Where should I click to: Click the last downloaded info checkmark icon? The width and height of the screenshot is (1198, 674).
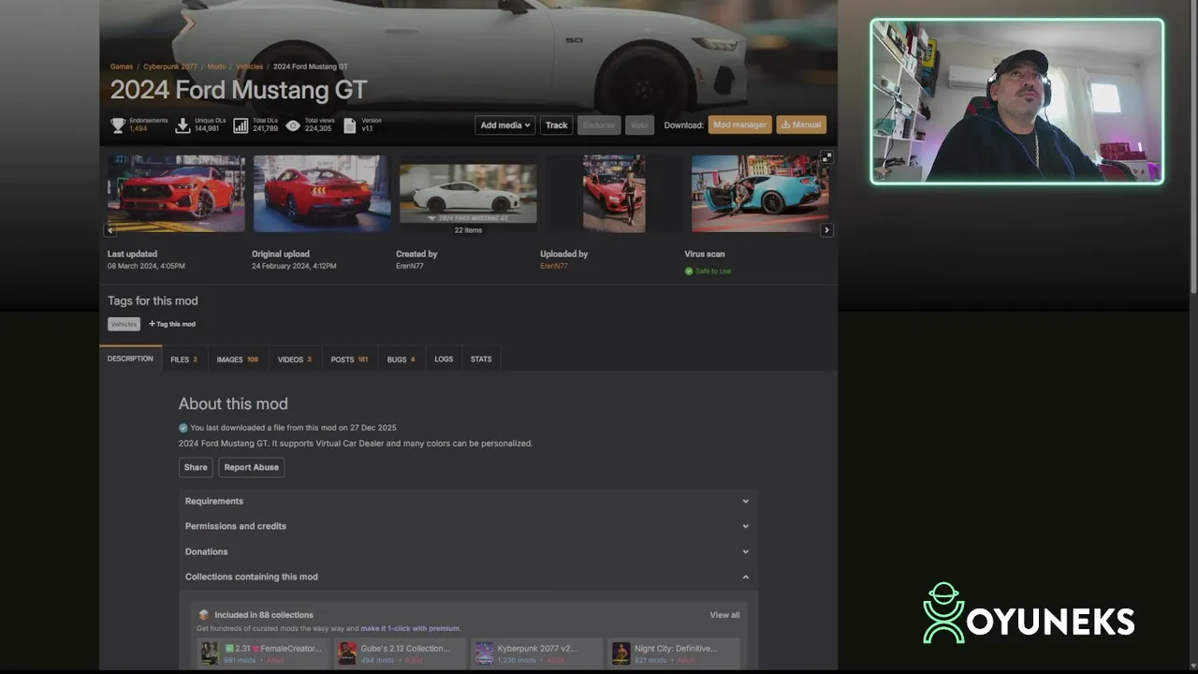pyautogui.click(x=183, y=428)
